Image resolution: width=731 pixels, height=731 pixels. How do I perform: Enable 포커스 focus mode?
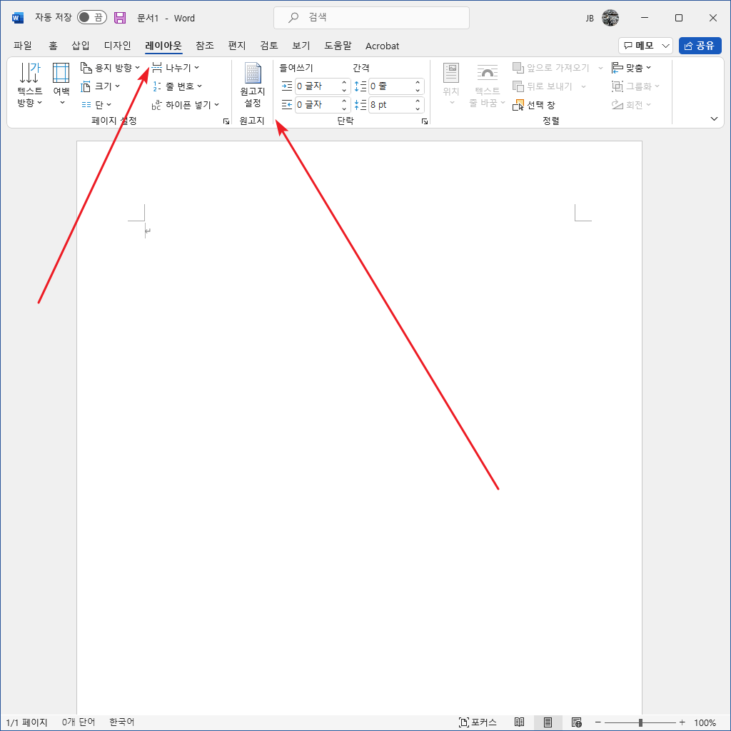478,722
